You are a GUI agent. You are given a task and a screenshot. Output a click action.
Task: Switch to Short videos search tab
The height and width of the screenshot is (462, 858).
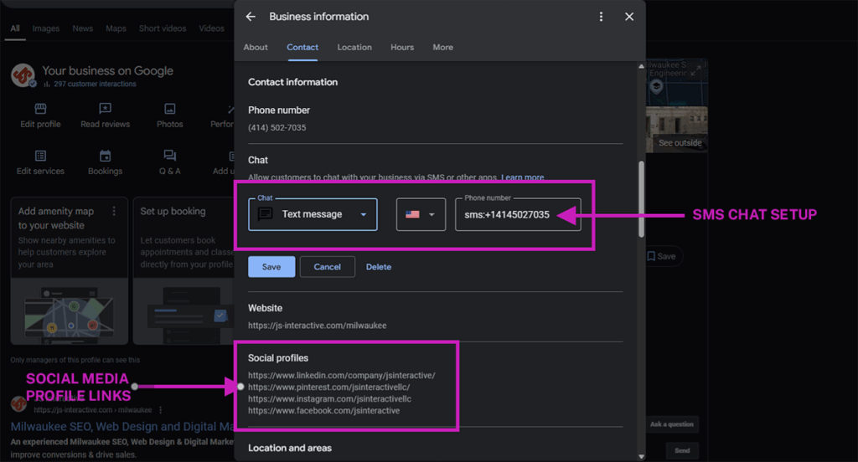pos(163,28)
